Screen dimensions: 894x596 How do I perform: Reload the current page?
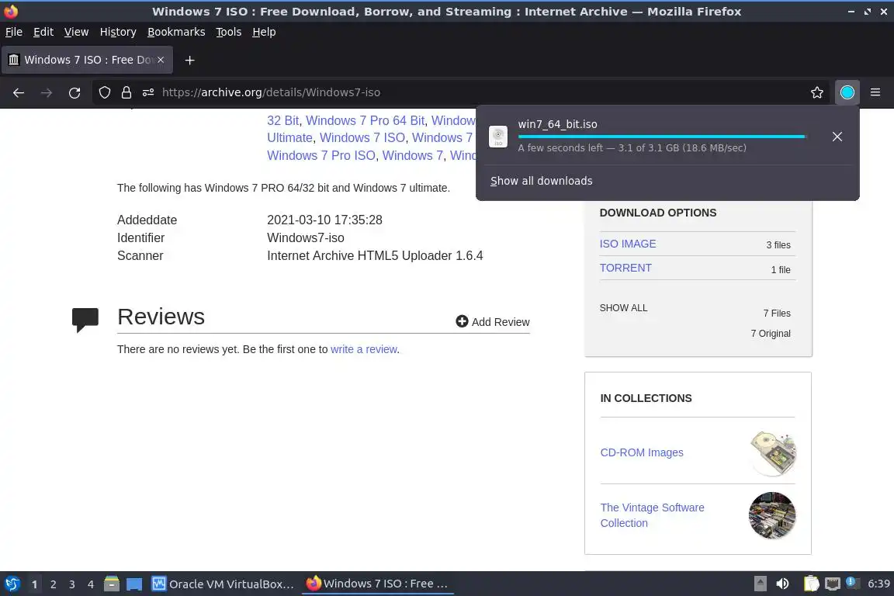pyautogui.click(x=74, y=92)
